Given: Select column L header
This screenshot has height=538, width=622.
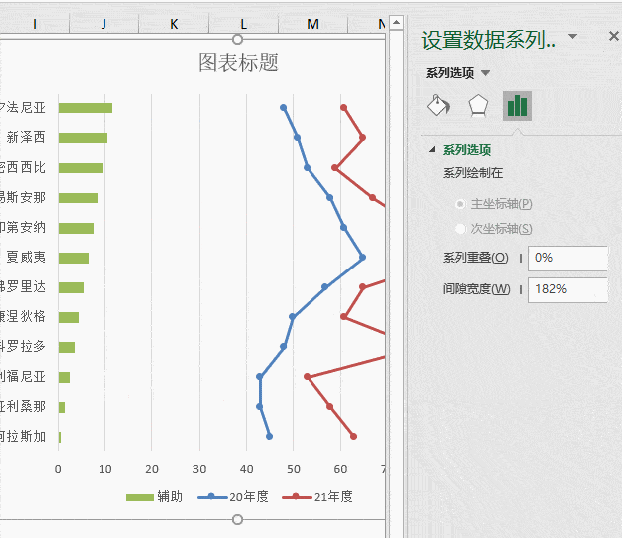Looking at the screenshot, I should point(243,24).
